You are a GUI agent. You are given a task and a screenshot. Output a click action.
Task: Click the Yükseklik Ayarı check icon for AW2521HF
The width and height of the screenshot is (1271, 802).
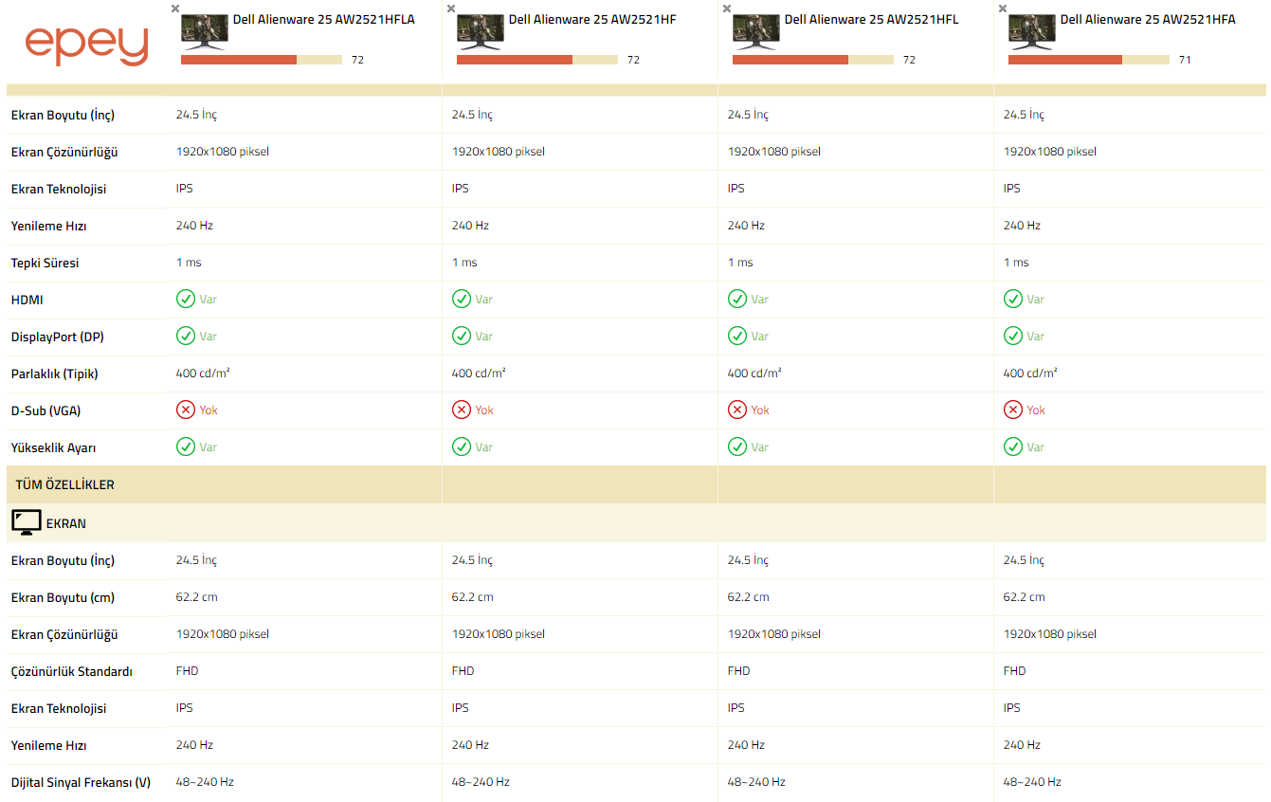coord(462,447)
